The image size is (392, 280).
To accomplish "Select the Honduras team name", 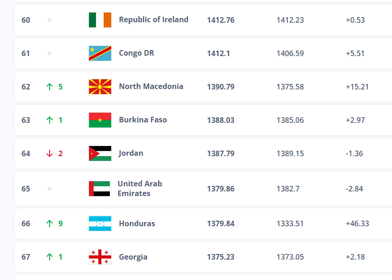I will click(137, 223).
